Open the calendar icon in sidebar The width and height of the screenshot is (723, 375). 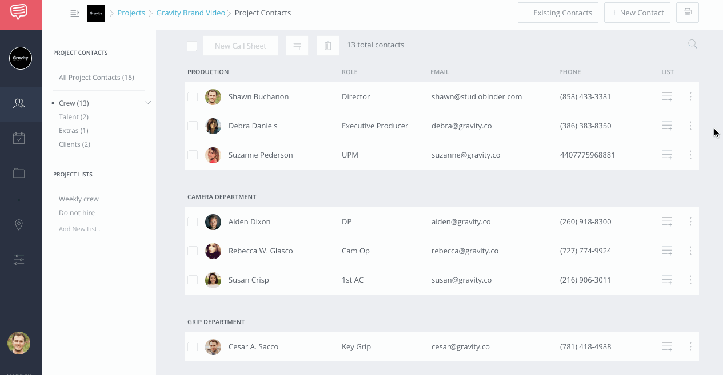click(x=19, y=138)
